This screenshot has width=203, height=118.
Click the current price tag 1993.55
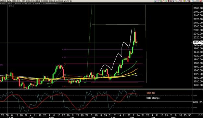198,42
